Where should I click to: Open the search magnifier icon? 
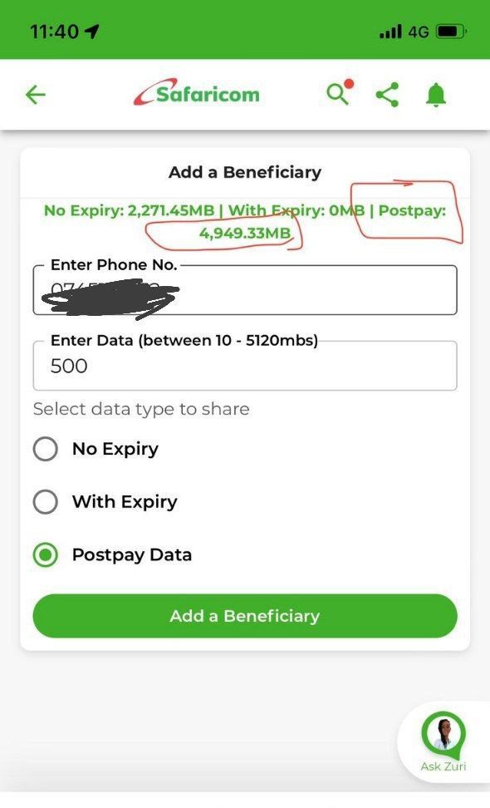tap(339, 93)
